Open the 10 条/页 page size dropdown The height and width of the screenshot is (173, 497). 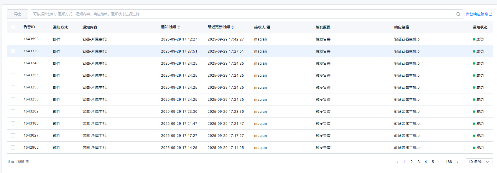click(x=479, y=162)
